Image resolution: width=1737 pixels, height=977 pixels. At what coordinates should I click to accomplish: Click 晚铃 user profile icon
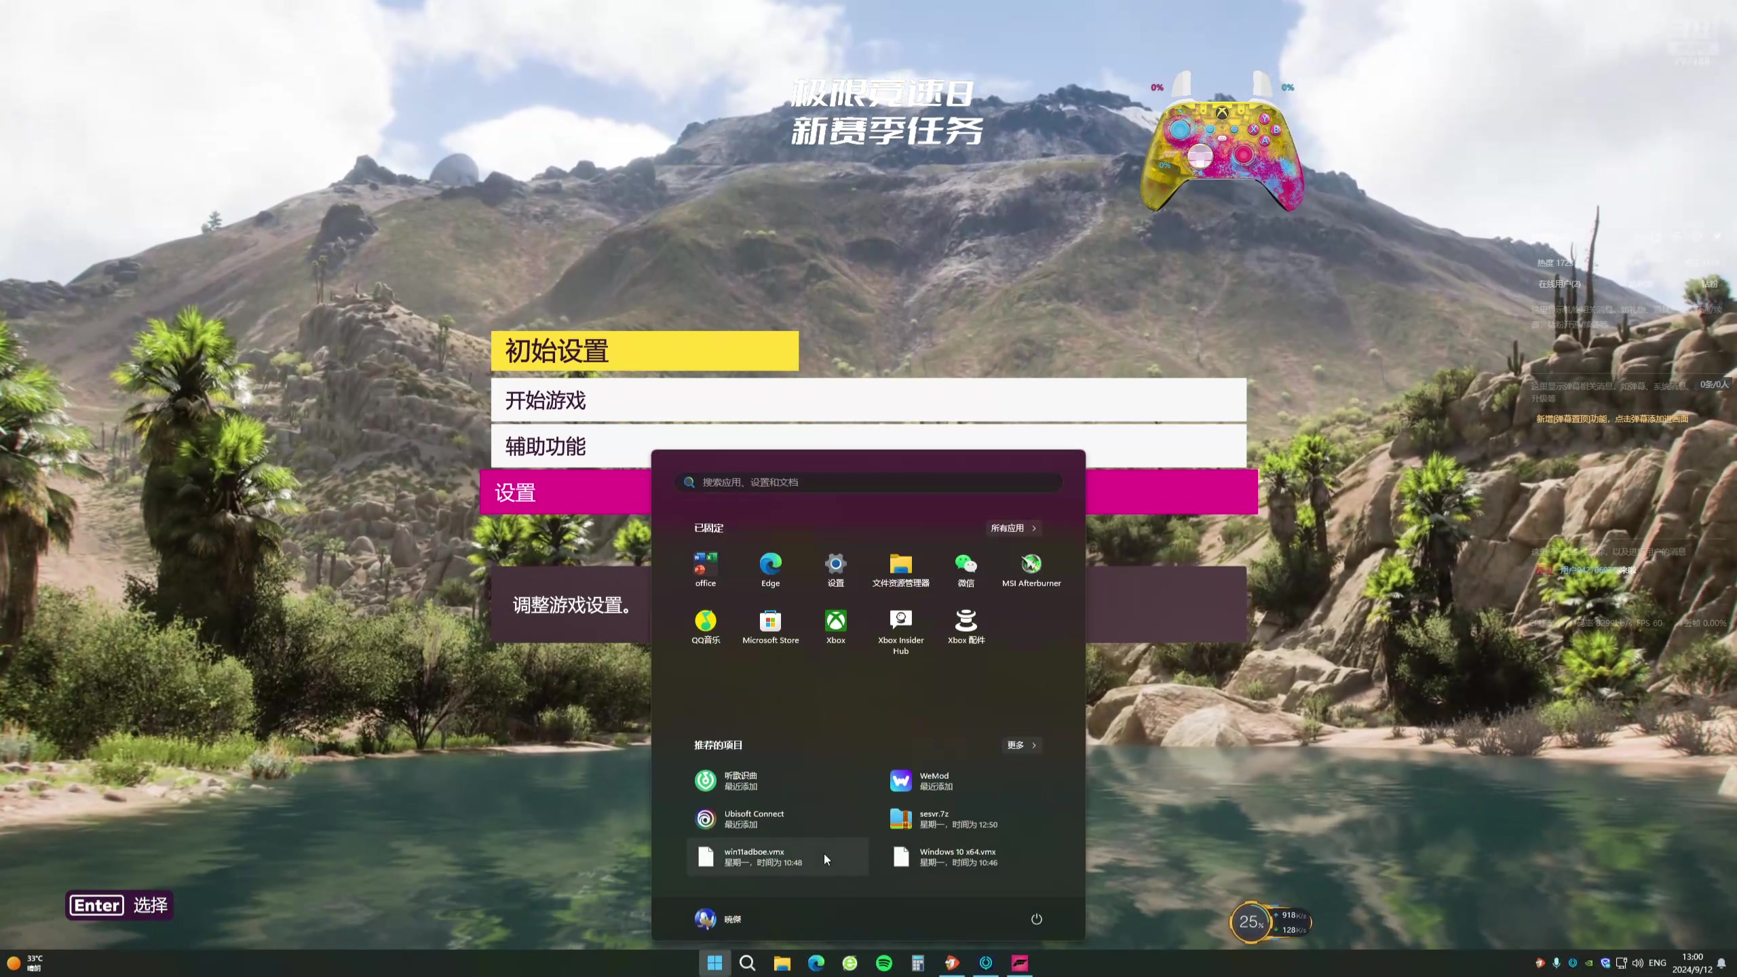(704, 917)
